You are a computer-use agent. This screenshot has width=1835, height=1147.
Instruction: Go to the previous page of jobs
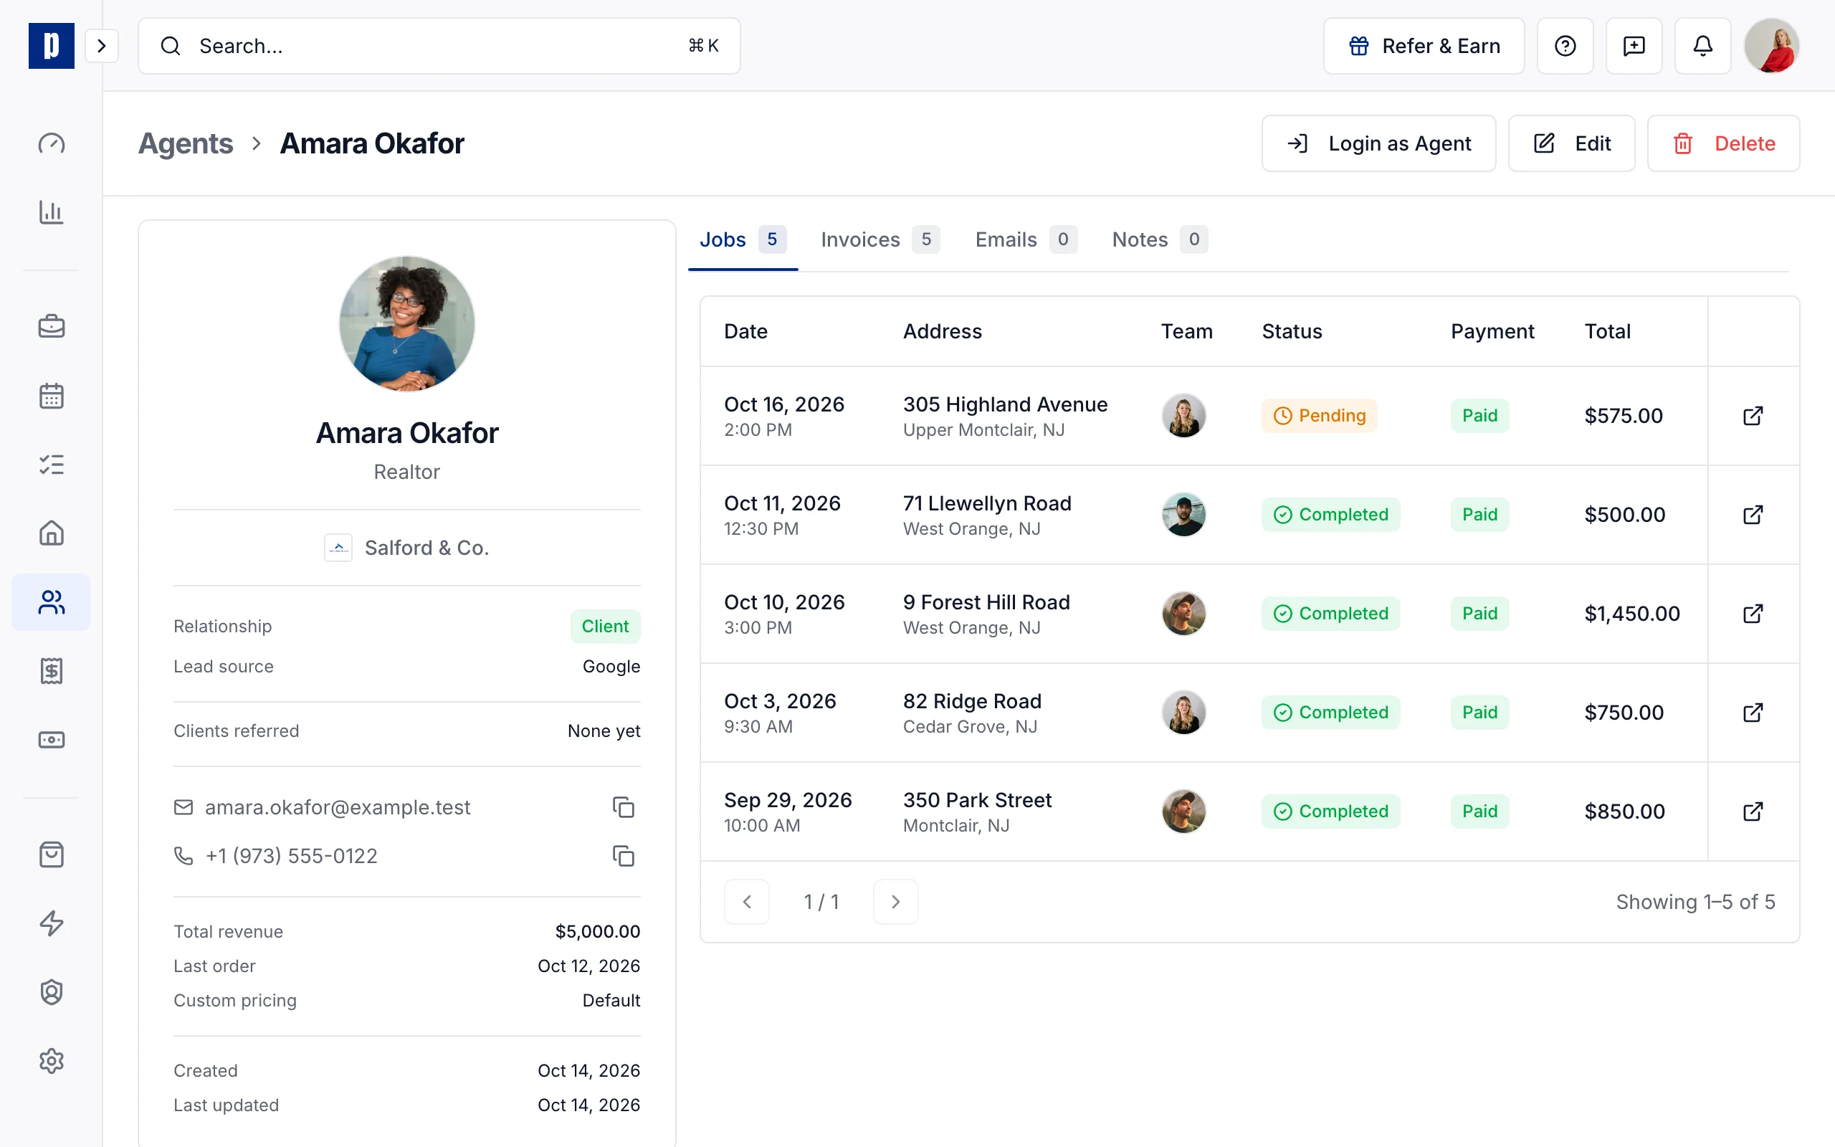[x=747, y=902]
